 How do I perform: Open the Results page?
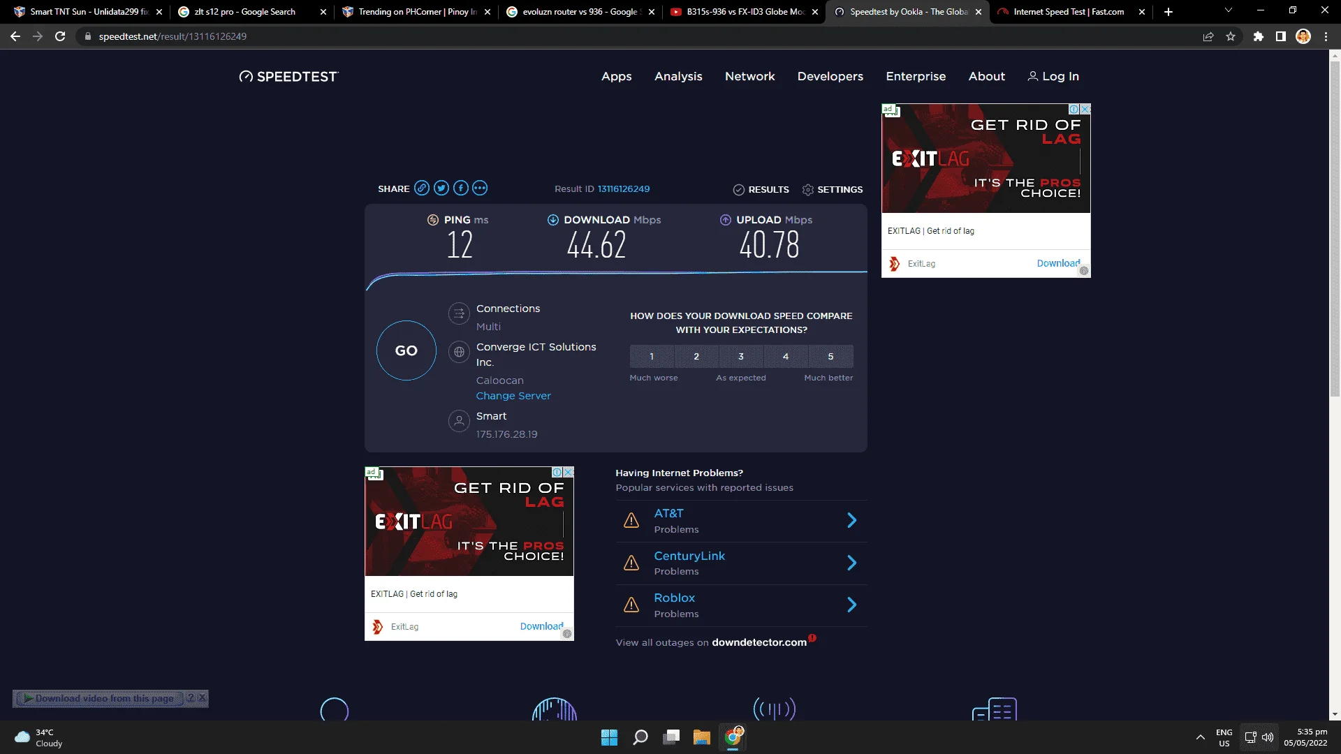pyautogui.click(x=761, y=189)
